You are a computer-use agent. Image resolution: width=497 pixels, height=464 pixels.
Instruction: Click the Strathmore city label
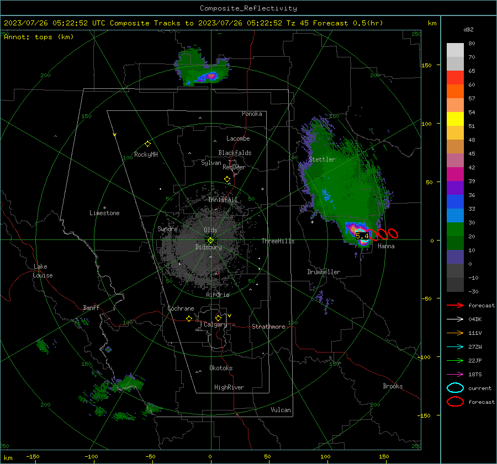coord(268,327)
